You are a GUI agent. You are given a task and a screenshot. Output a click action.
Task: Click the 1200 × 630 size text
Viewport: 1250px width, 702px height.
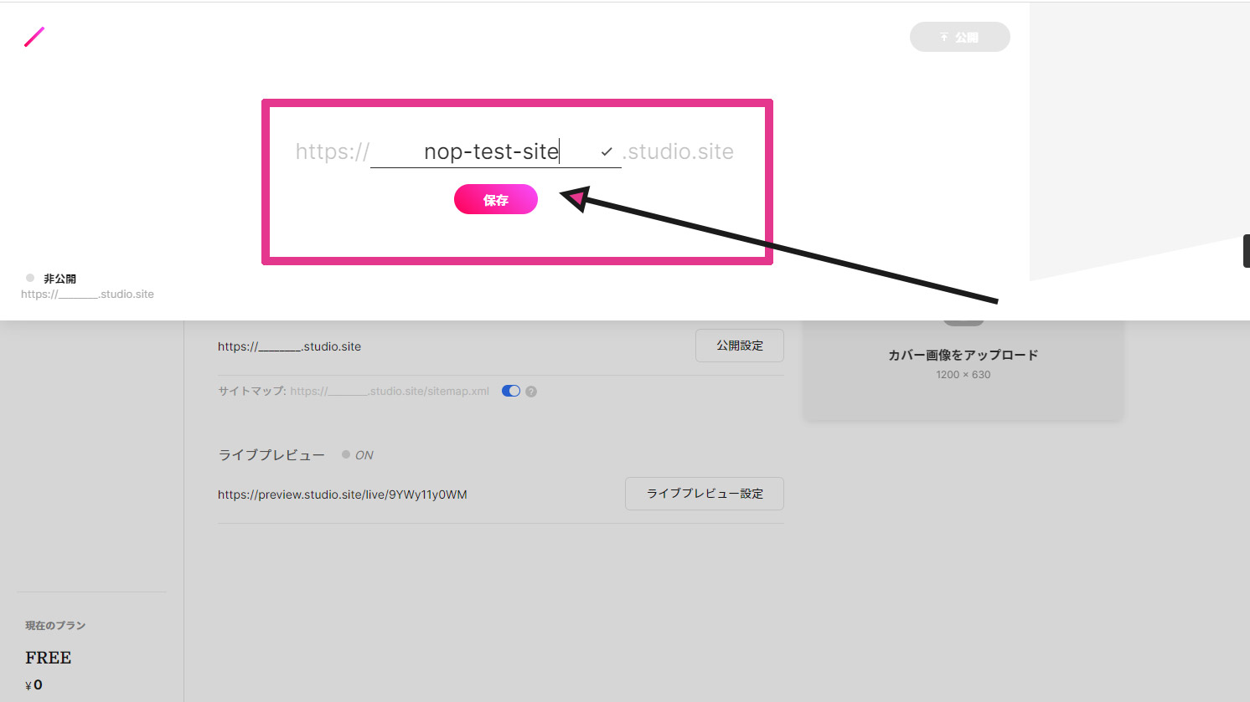tap(963, 375)
